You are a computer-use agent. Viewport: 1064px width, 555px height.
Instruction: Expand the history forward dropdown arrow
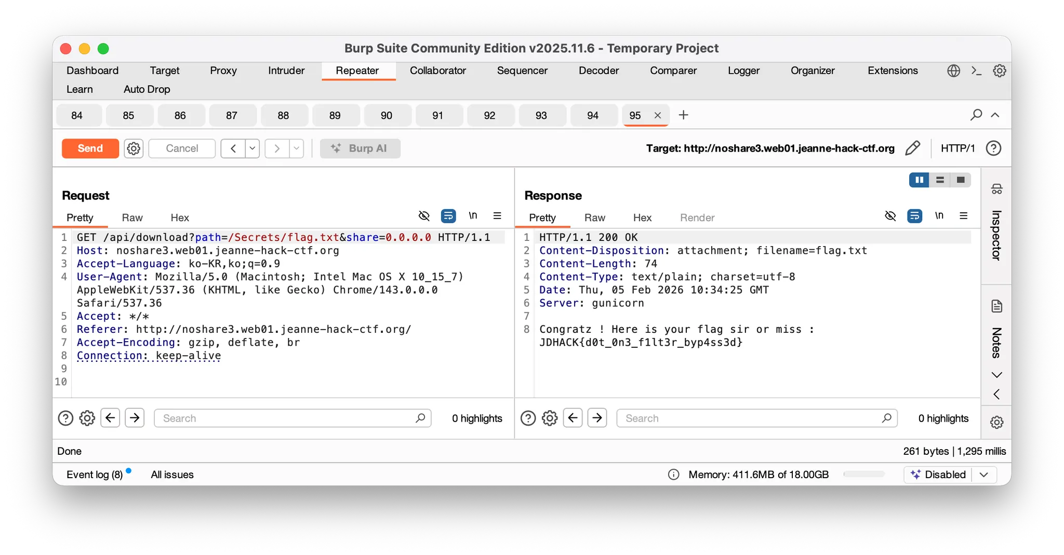click(x=297, y=148)
